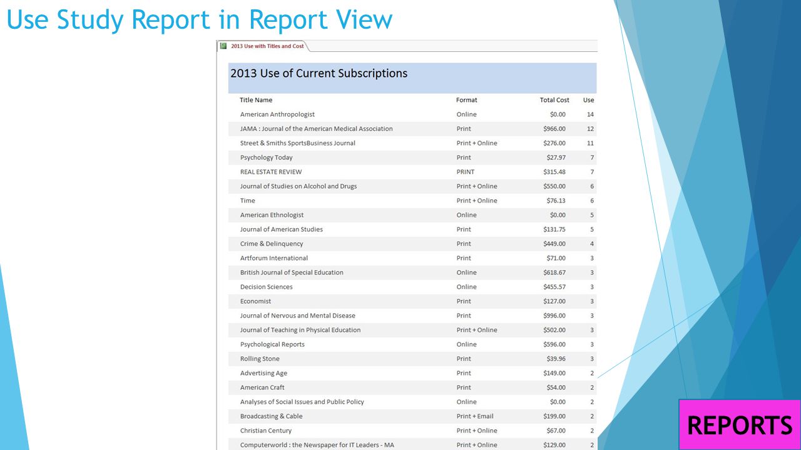Click the $39.96 cost for Rolling Stone
The width and height of the screenshot is (801, 450).
(556, 359)
